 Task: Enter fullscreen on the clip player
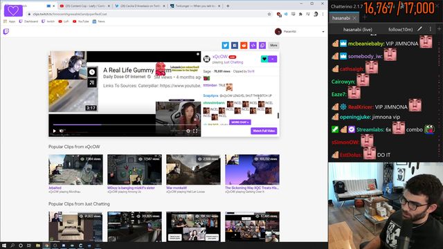195,131
